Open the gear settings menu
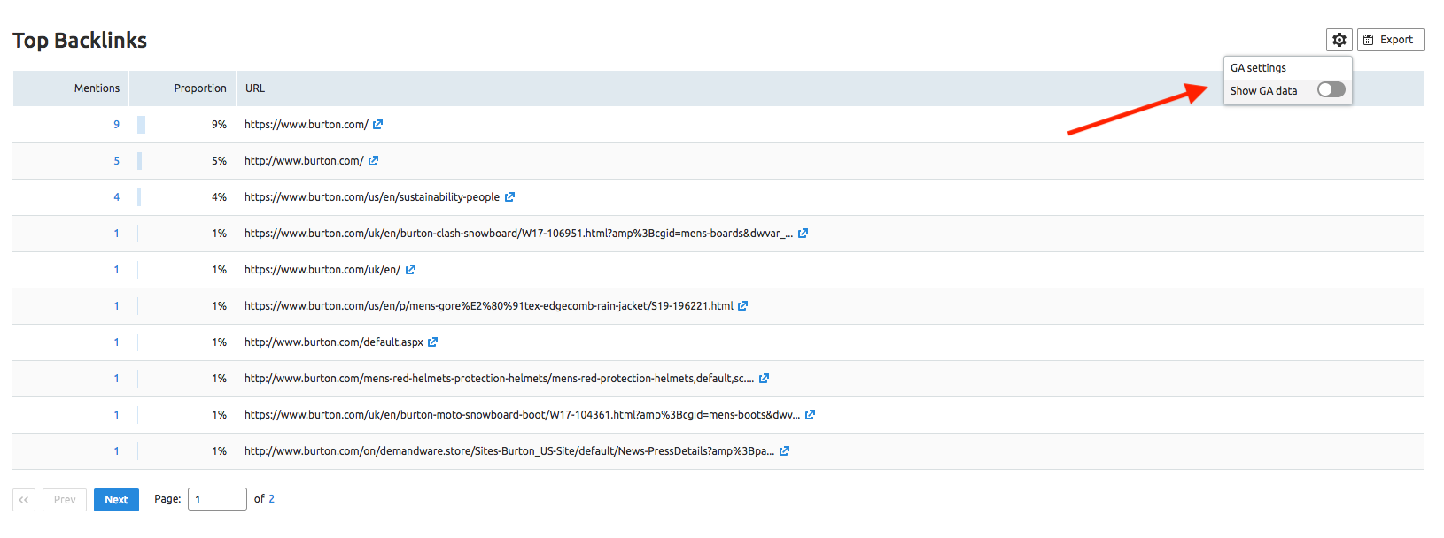 coord(1339,40)
